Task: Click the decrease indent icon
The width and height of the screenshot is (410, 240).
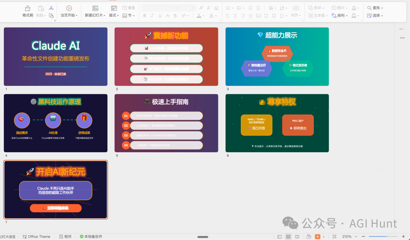Action: click(x=251, y=8)
